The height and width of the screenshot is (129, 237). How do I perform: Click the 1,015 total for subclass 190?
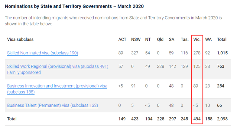click(223, 53)
